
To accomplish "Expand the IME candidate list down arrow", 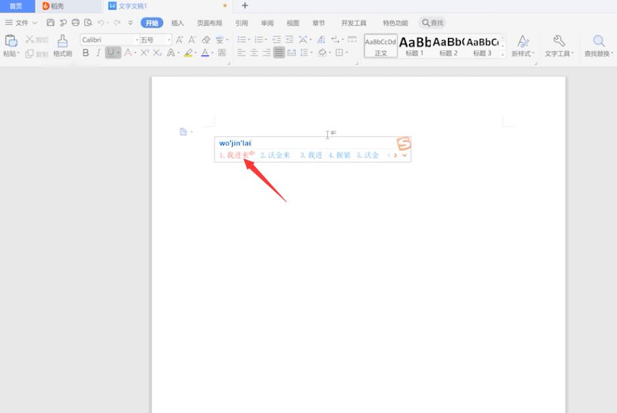I will point(405,155).
